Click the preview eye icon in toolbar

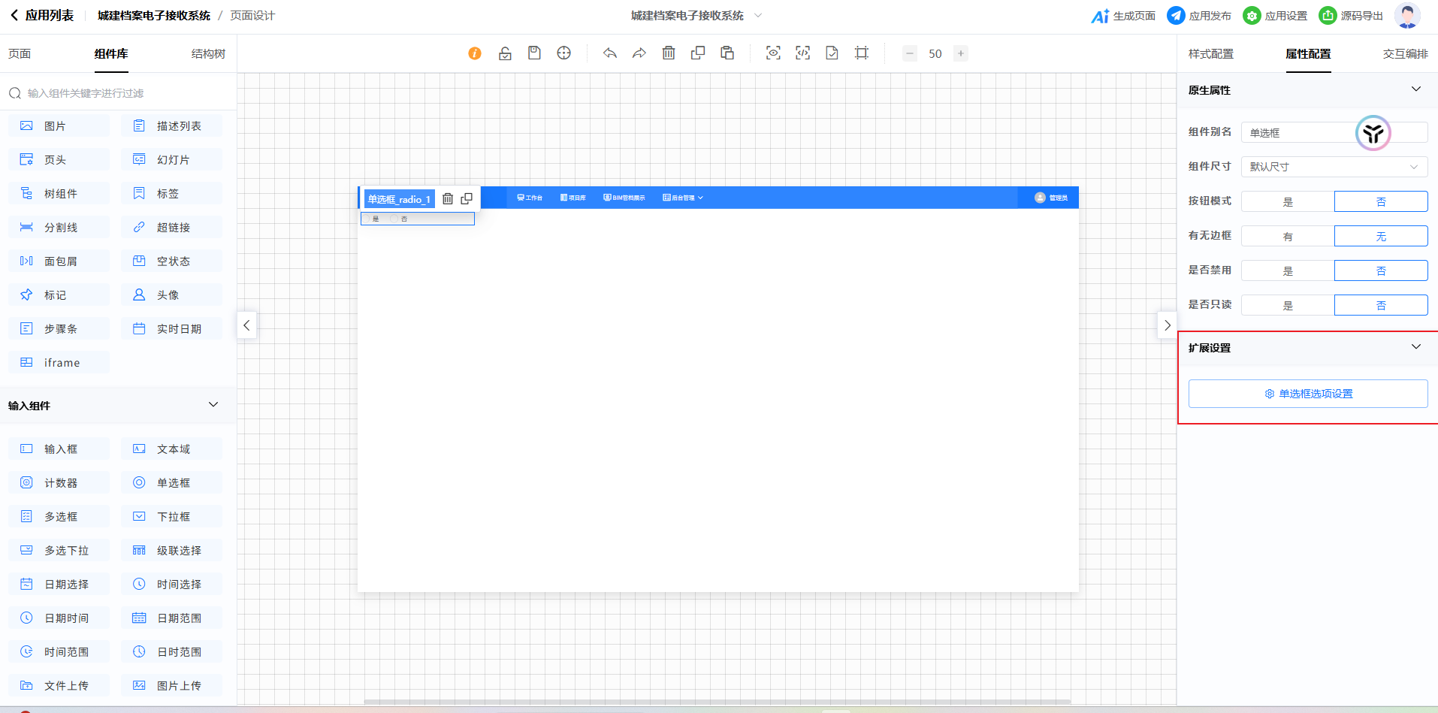pos(773,53)
